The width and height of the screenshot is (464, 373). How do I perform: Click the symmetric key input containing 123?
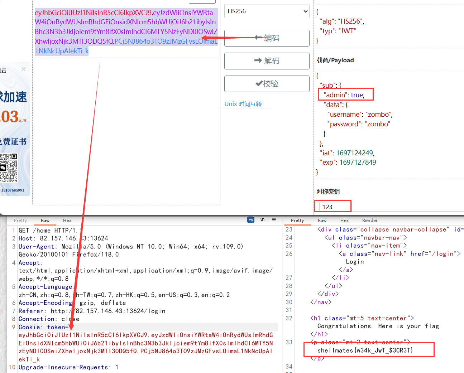pyautogui.click(x=391, y=207)
